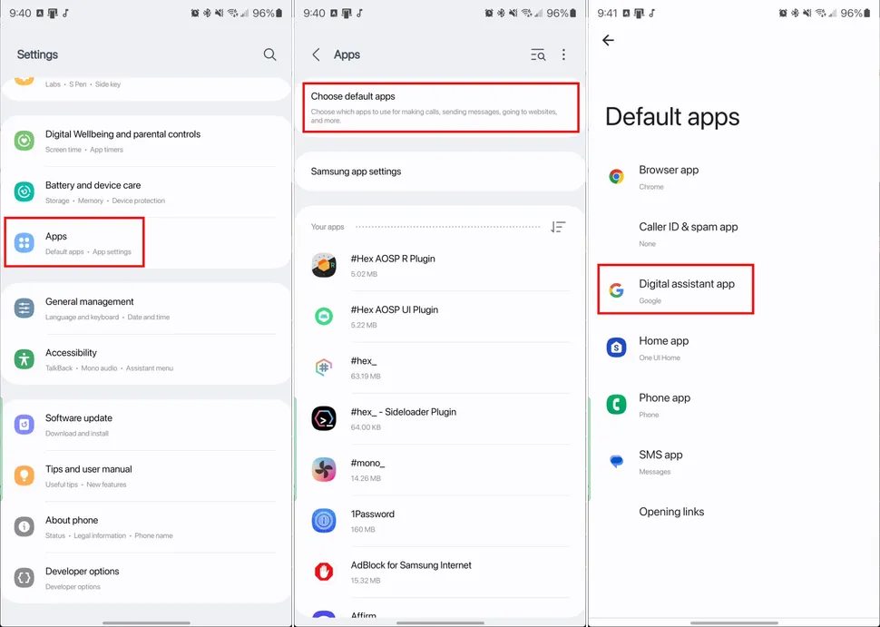The width and height of the screenshot is (880, 627).
Task: Choose the Caller ID & spam app option
Action: (688, 234)
